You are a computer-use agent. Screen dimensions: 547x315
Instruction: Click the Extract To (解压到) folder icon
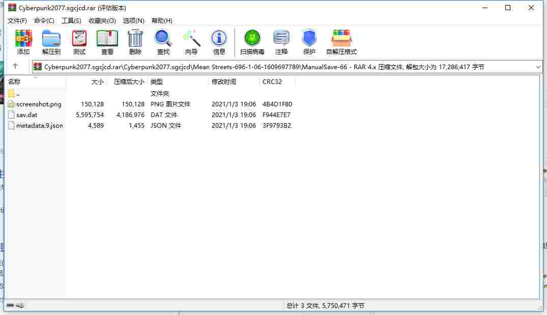[51, 38]
